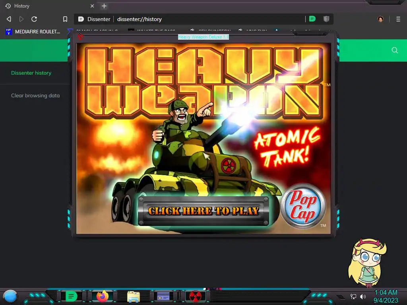Open a new tab with the plus button
This screenshot has width=407, height=305.
(104, 6)
